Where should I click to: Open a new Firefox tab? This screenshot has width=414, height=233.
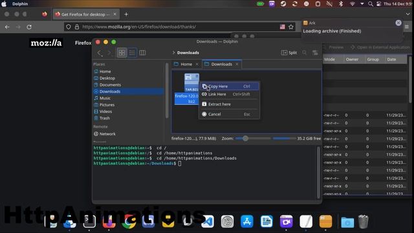point(126,14)
